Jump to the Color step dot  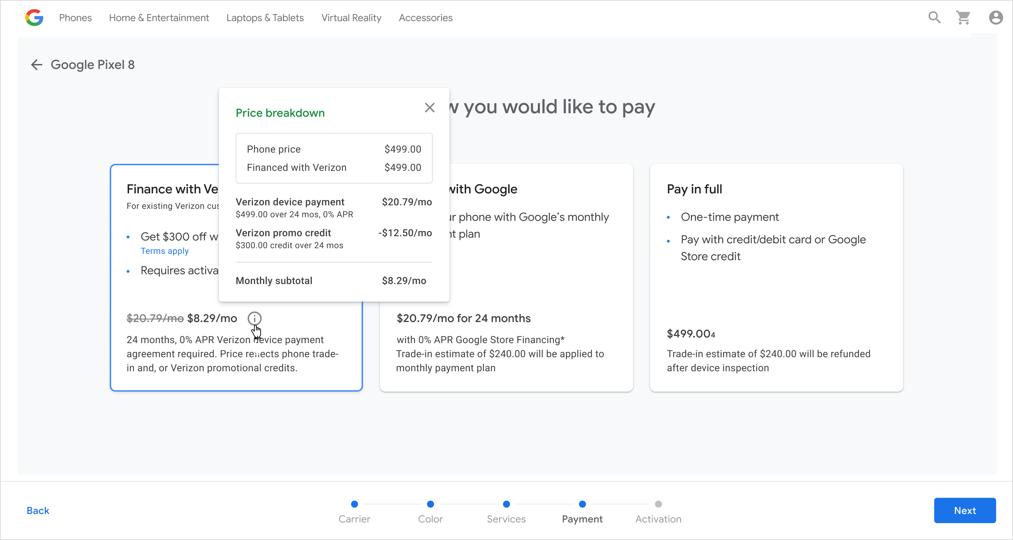[430, 504]
